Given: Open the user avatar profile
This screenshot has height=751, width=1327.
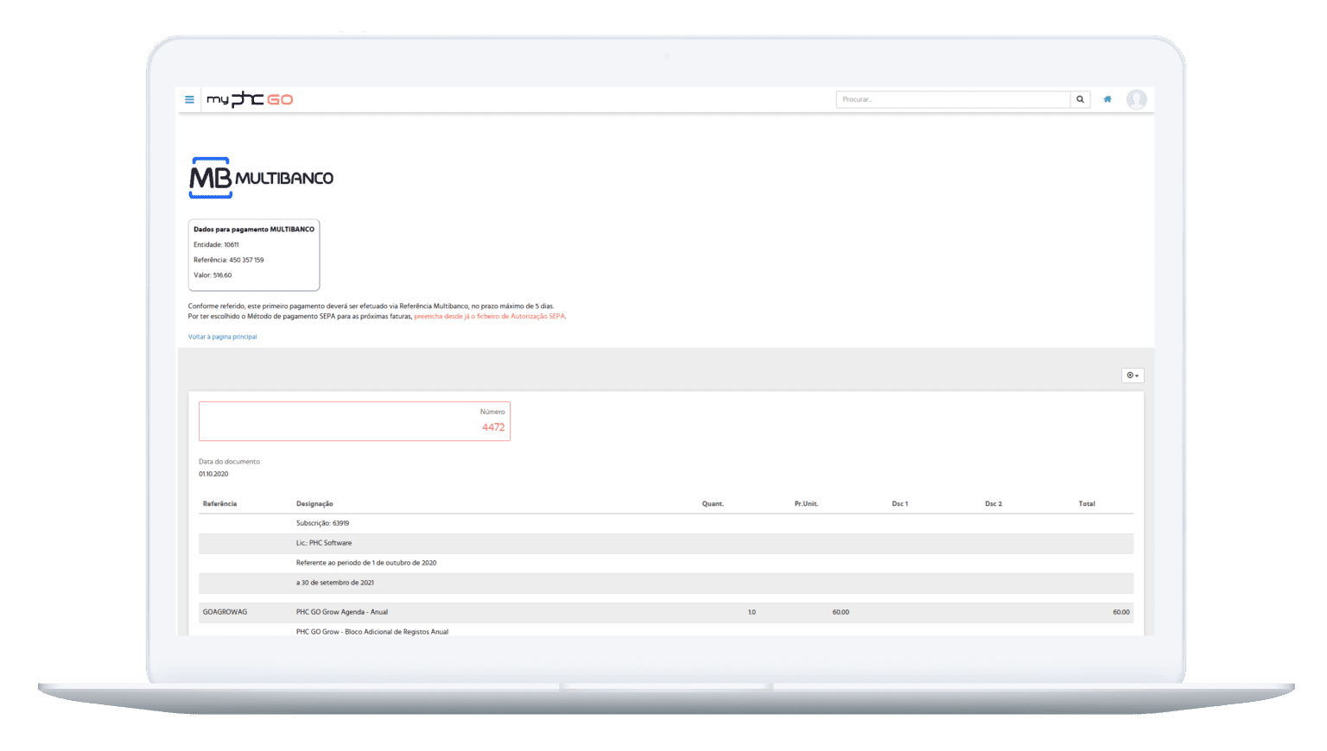Looking at the screenshot, I should coord(1137,99).
